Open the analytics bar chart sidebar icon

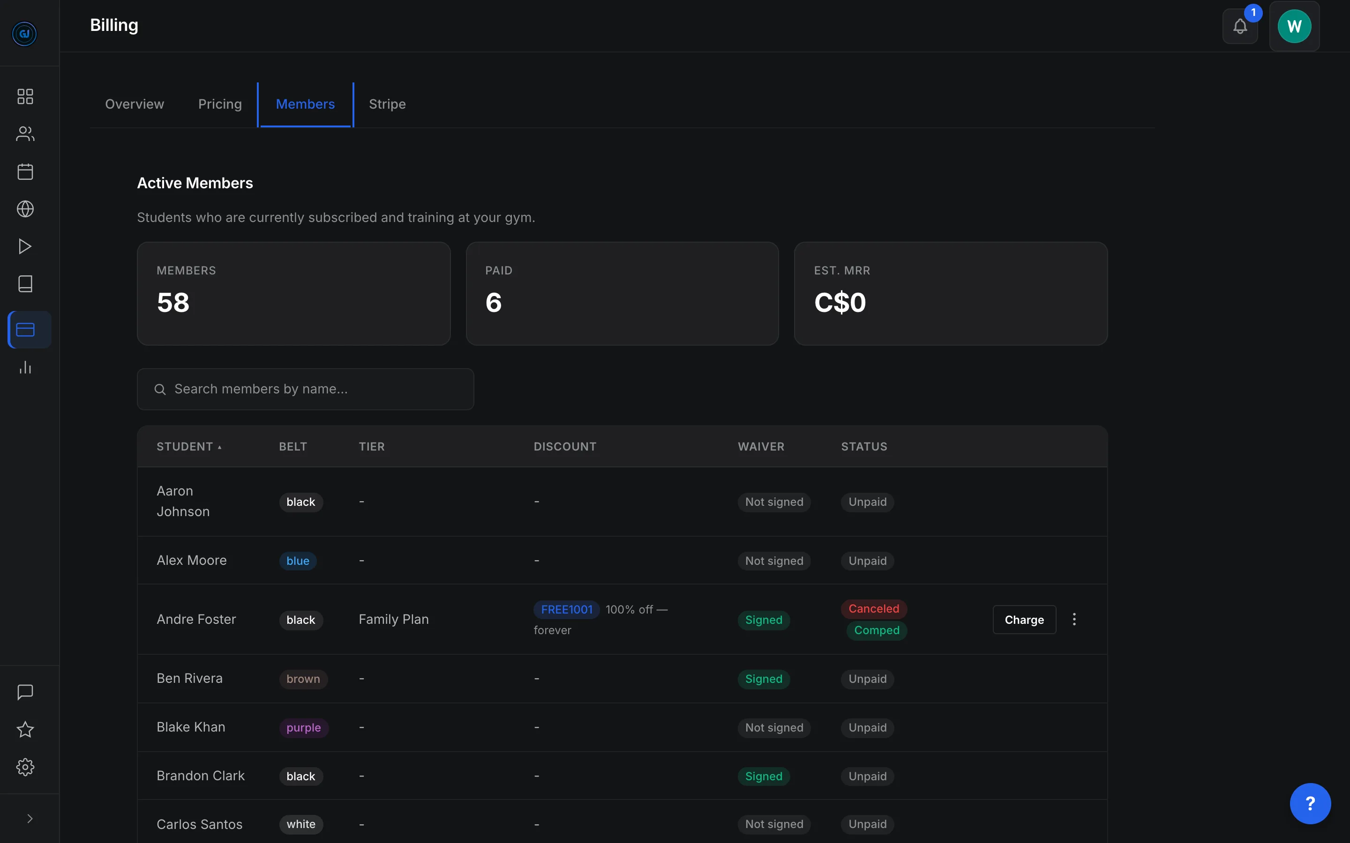point(25,368)
